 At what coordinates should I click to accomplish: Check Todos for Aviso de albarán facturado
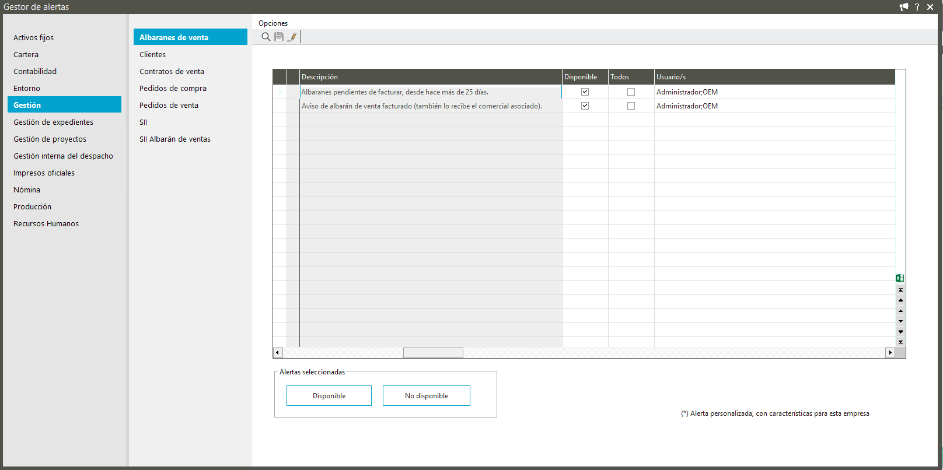[x=631, y=106]
